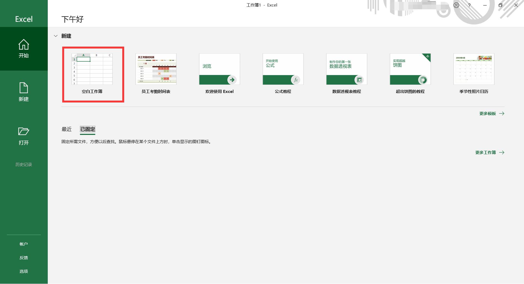Click the New (新建) document sidebar icon
This screenshot has width=524, height=284.
tap(24, 88)
